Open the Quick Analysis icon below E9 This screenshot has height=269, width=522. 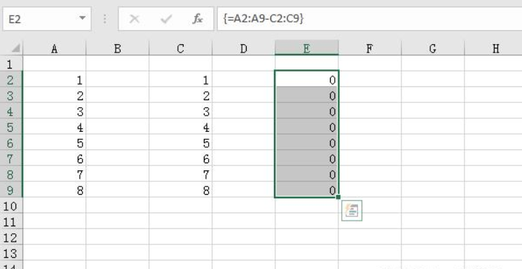(x=352, y=211)
